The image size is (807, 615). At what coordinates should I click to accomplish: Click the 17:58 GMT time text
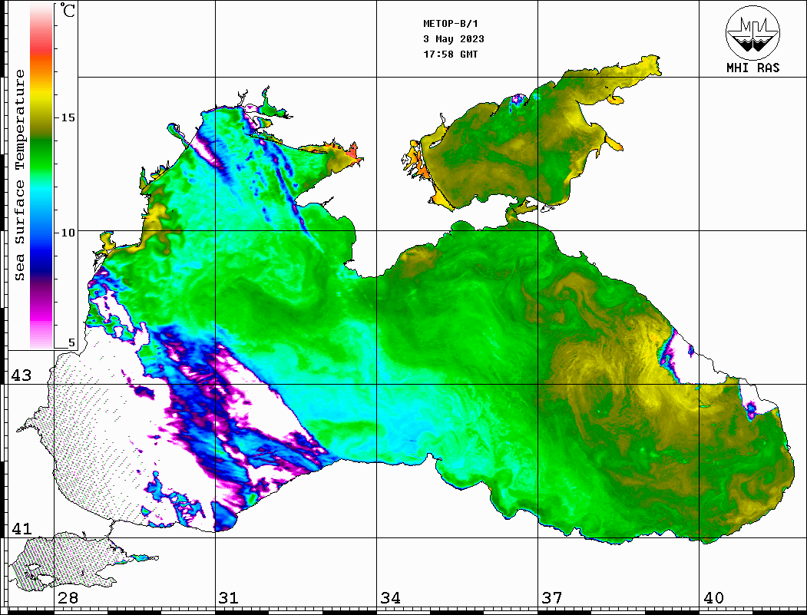click(x=450, y=54)
